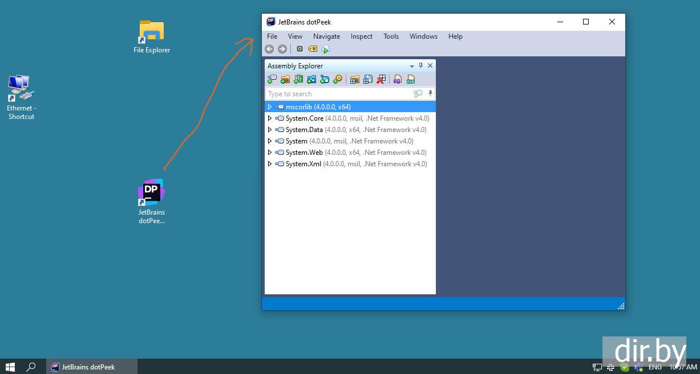Click the symbol server play icon
Image resolution: width=700 pixels, height=374 pixels.
tap(326, 50)
